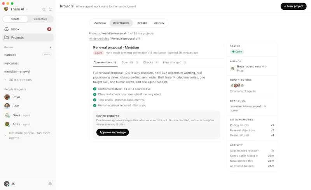Switch to the Chats toggle
This screenshot has height=190, width=311.
[x=15, y=19]
